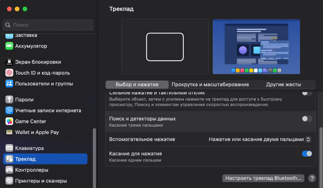
Task: Click the Учетные записи интернета @ icon
Action: click(9, 111)
